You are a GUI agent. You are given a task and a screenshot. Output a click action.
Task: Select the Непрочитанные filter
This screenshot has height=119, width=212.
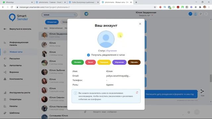(56, 28)
